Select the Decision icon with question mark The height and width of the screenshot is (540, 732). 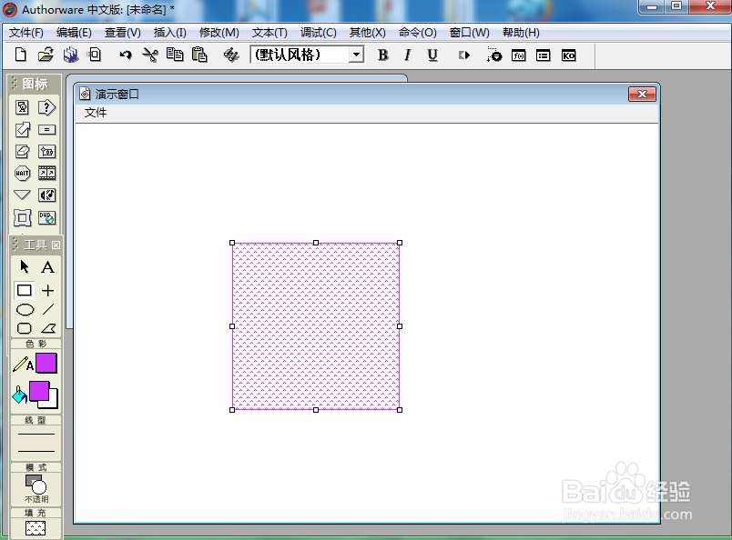click(46, 107)
